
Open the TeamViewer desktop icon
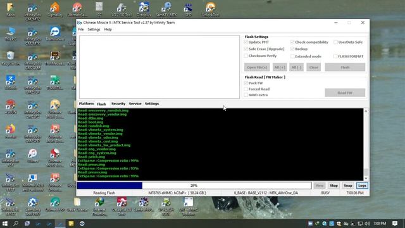[55, 34]
